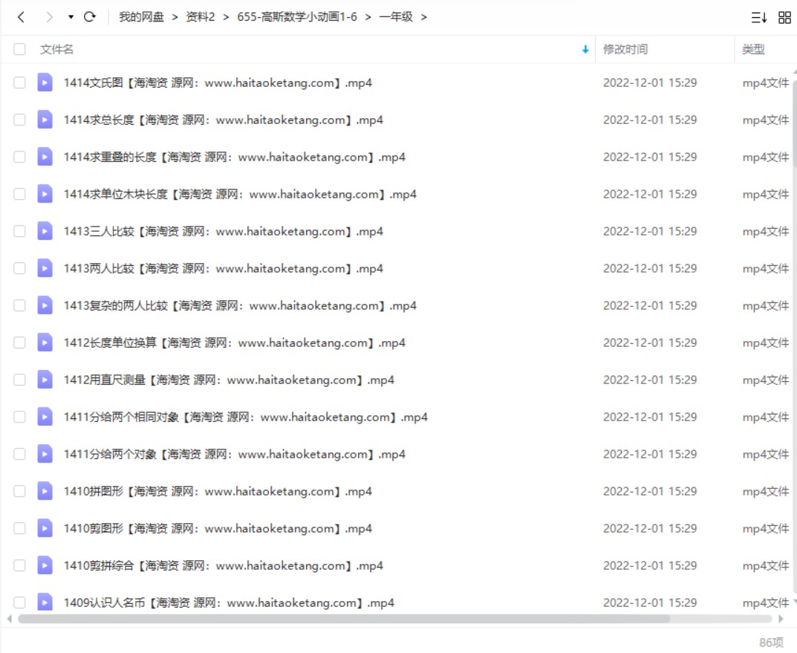The image size is (797, 653).
Task: Select file name 1412长度单位换算 mp4
Action: pos(234,342)
